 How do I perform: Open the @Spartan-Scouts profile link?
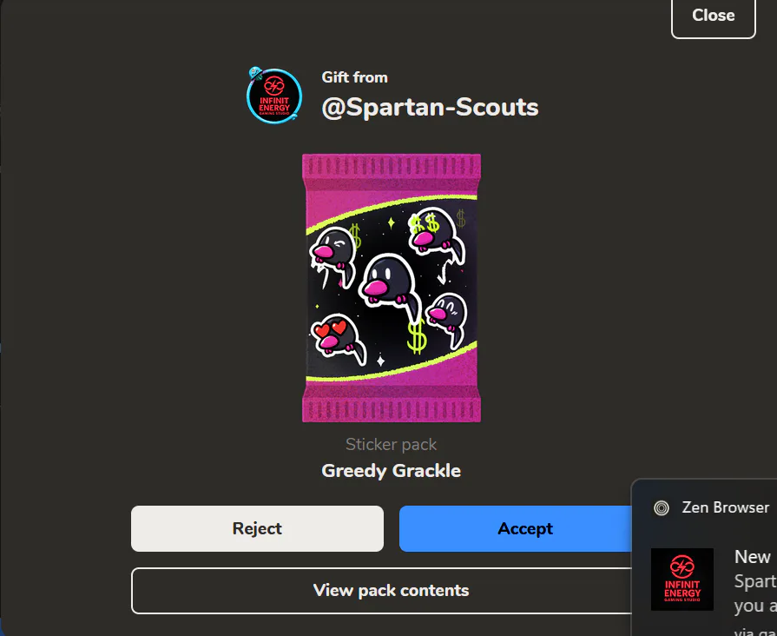click(x=430, y=107)
